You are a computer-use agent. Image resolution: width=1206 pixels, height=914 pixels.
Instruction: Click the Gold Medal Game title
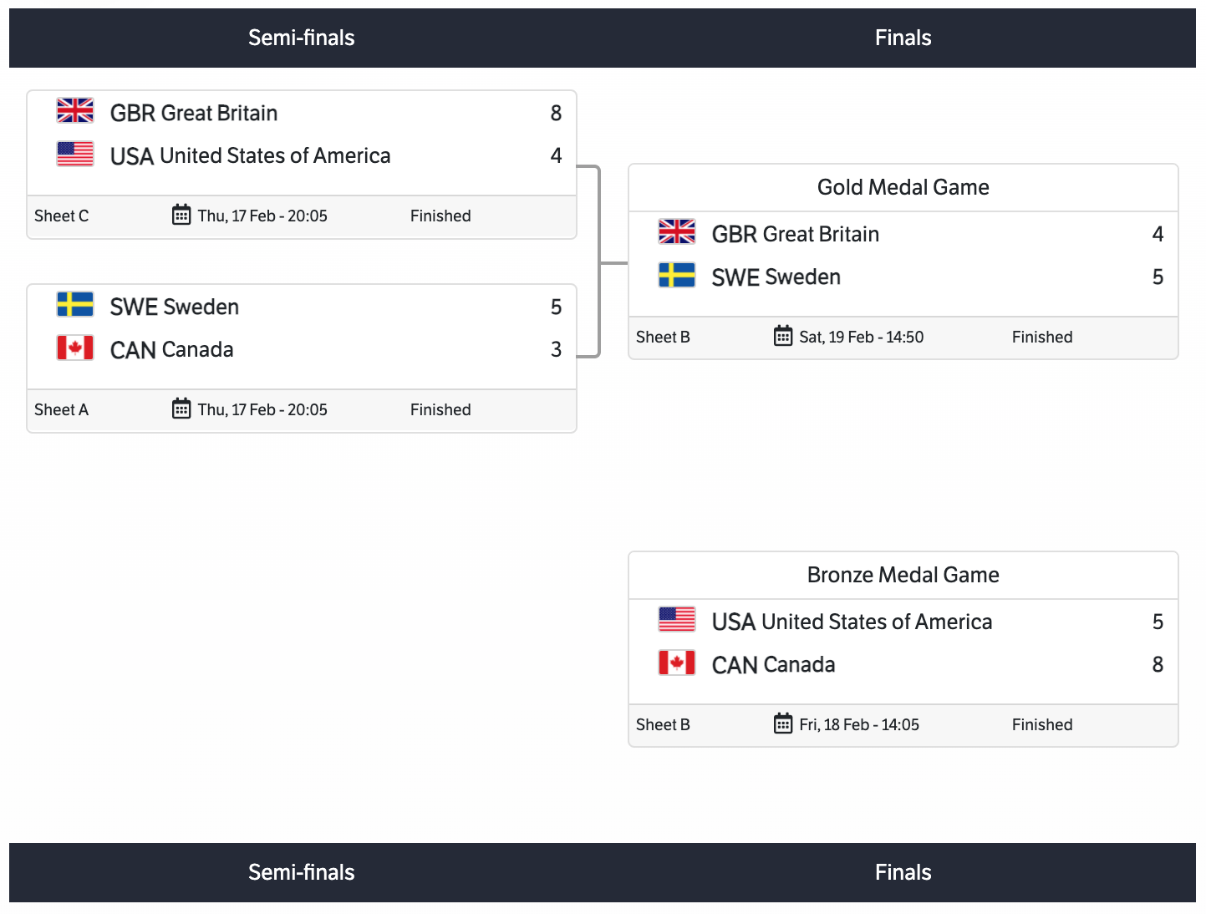coord(903,187)
